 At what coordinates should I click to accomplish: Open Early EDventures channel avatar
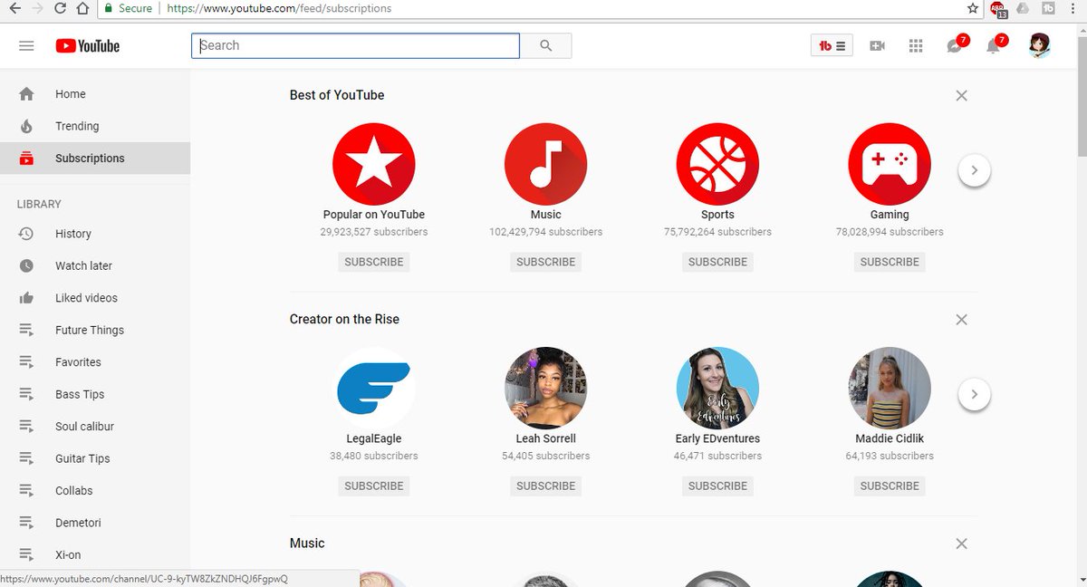717,388
